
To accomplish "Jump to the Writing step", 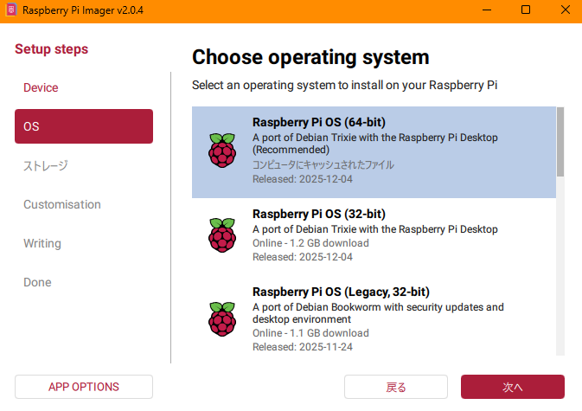I will (42, 243).
